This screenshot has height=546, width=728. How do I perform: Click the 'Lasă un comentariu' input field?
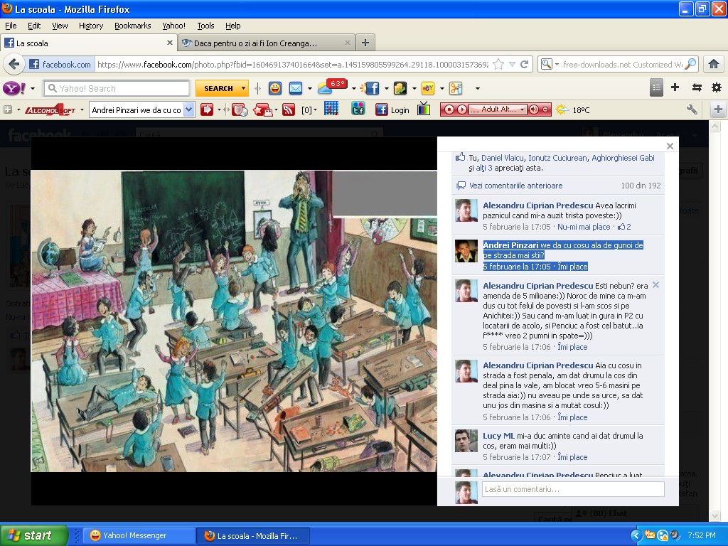click(x=572, y=489)
